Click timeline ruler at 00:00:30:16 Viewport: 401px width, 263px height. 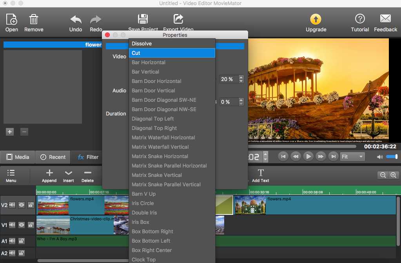tap(259, 192)
